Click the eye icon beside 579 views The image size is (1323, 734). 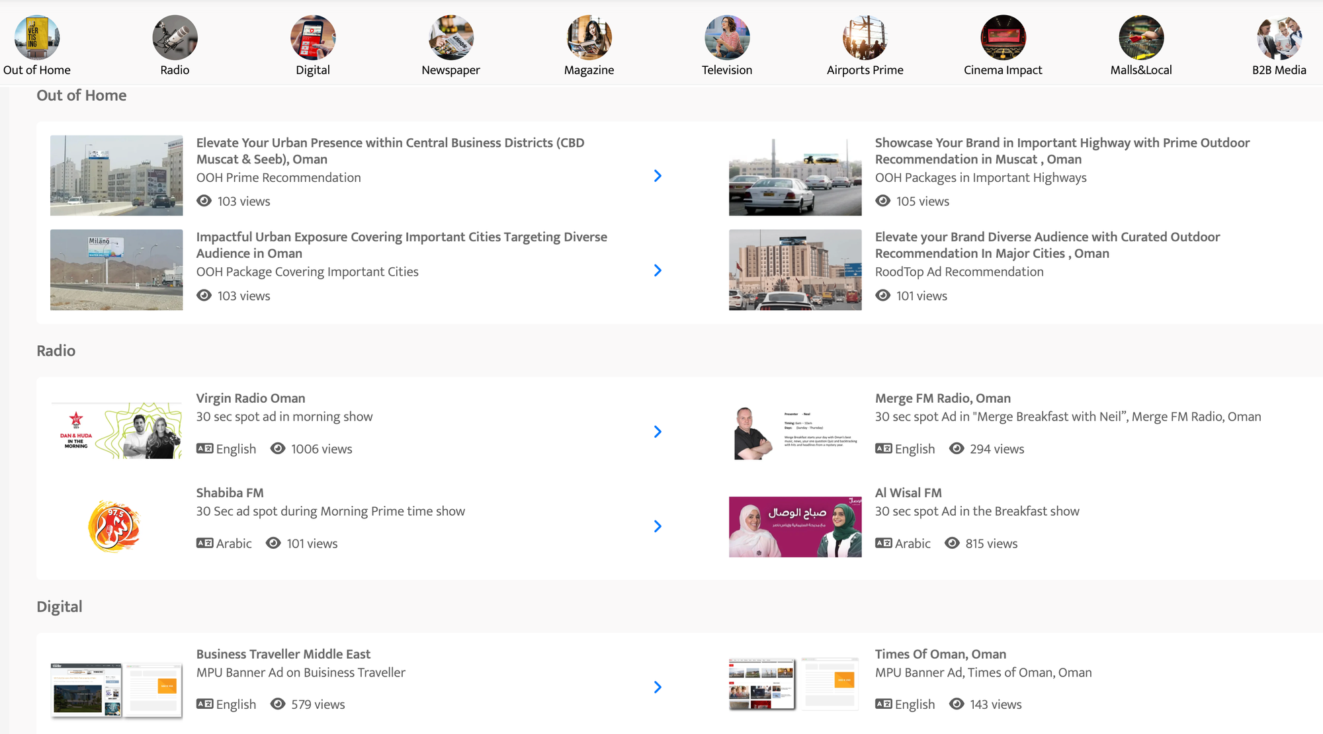click(x=278, y=704)
